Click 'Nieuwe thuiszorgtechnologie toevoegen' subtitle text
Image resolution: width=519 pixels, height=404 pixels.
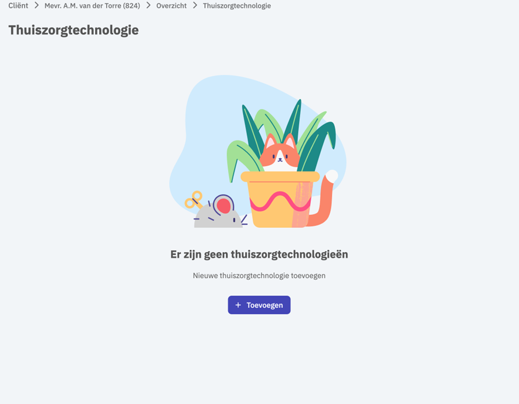[259, 276]
